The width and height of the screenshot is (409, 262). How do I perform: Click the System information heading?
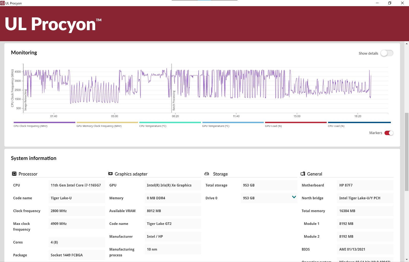(x=34, y=158)
